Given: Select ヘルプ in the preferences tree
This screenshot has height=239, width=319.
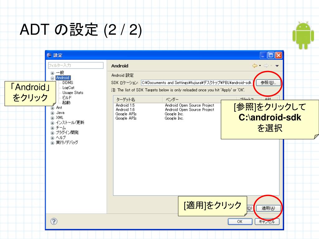Looking at the screenshot, I should point(61,137).
